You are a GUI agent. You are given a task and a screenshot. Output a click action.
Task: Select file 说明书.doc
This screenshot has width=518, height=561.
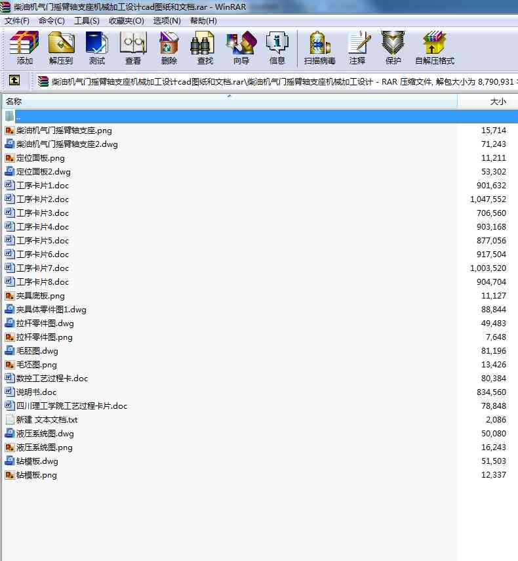pos(36,392)
